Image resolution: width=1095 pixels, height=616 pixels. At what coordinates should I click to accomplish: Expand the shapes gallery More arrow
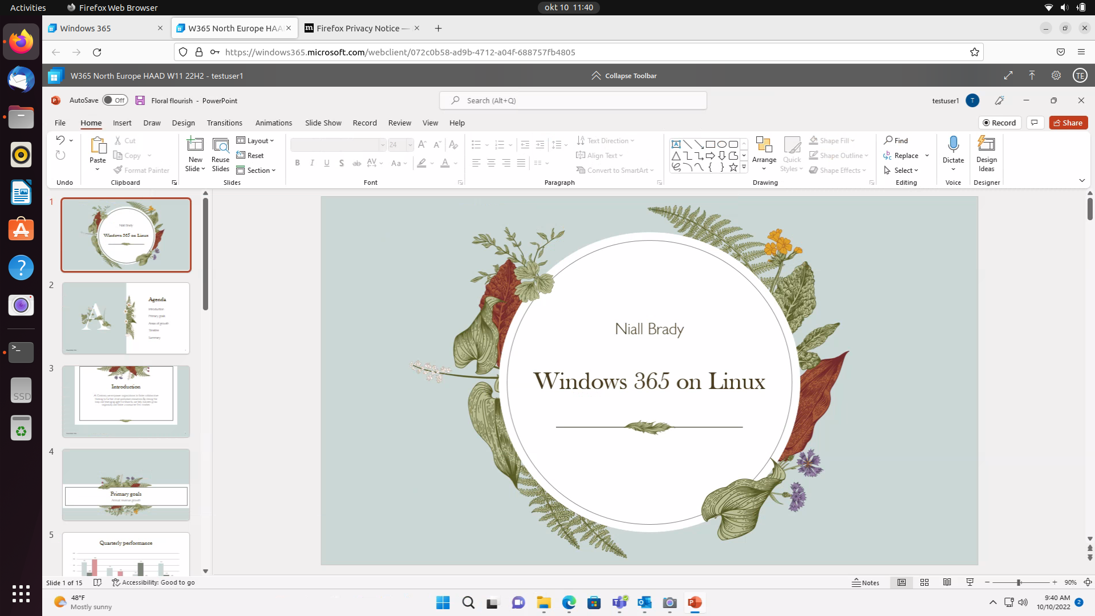tap(744, 167)
